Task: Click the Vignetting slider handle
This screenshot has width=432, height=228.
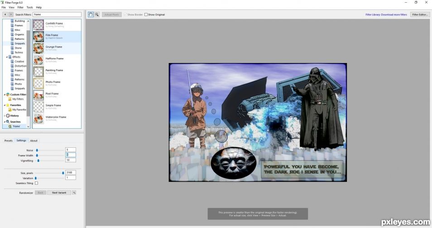Action: (x=38, y=160)
